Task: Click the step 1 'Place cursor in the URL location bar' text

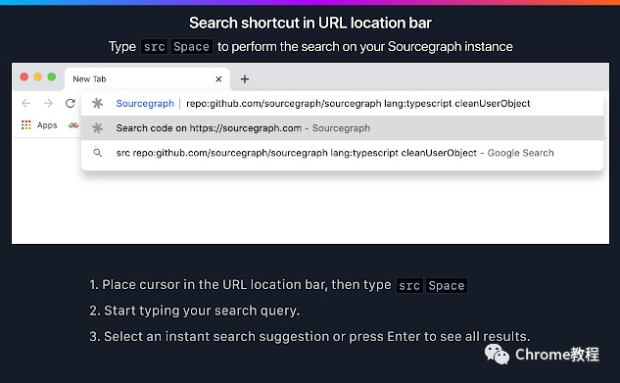Action: (240, 285)
